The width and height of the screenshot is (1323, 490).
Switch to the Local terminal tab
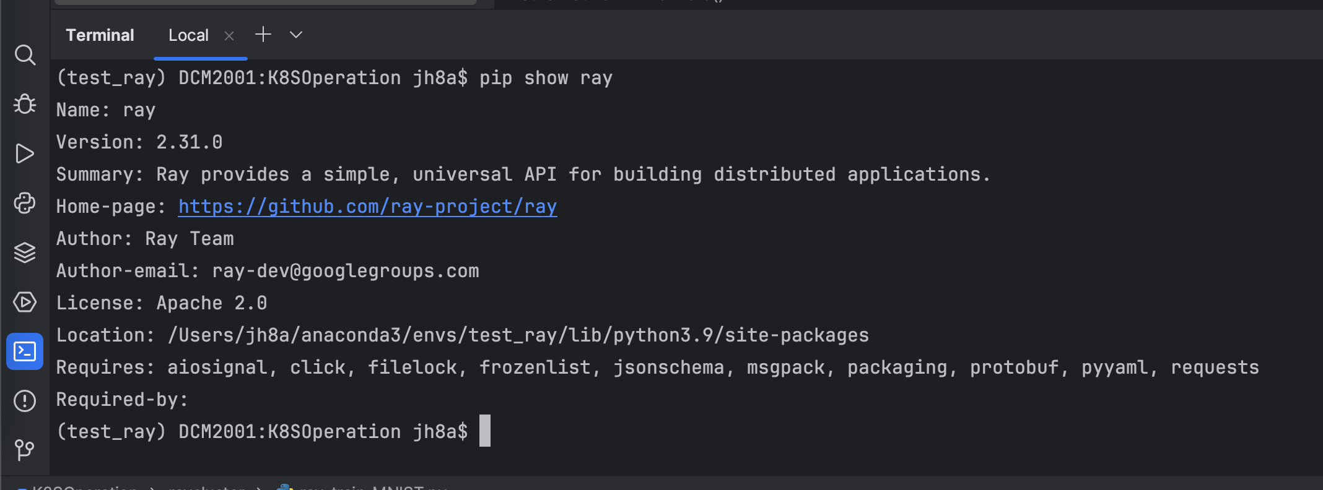tap(188, 35)
